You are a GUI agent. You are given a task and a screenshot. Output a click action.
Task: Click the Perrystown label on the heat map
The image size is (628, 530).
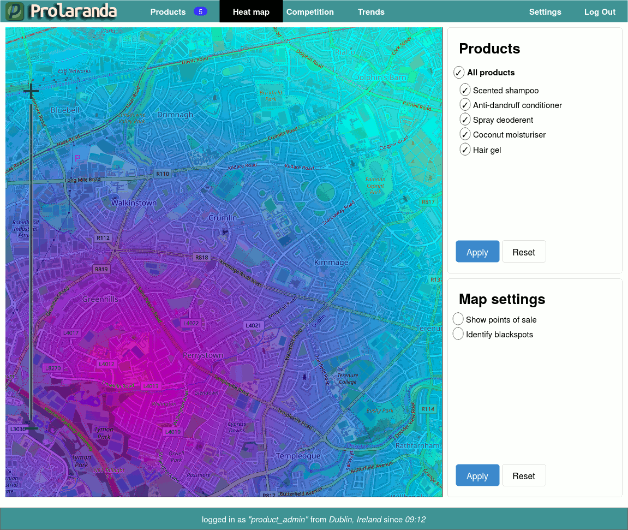coord(202,355)
